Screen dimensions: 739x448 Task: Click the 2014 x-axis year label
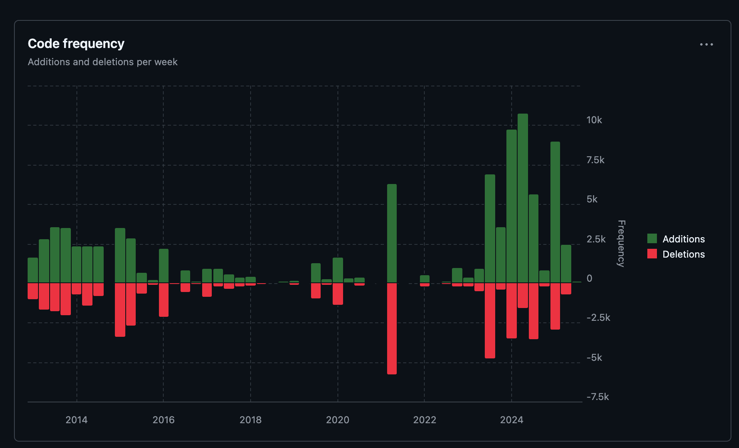(76, 420)
